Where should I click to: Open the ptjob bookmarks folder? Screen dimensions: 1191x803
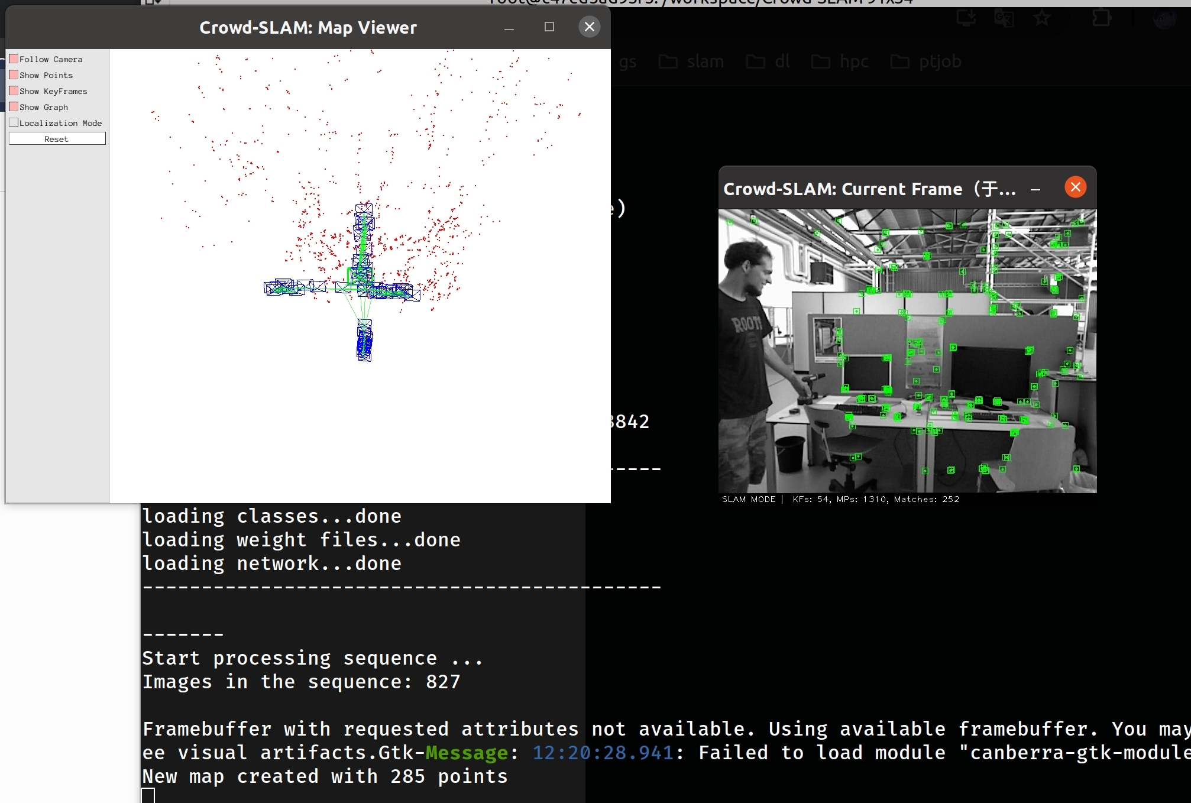(926, 61)
